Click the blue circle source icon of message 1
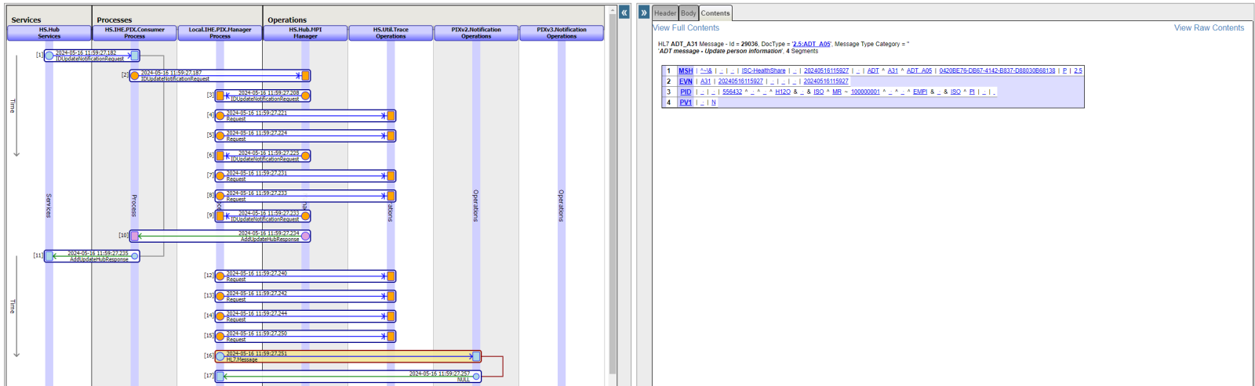1255x386 pixels. click(49, 56)
